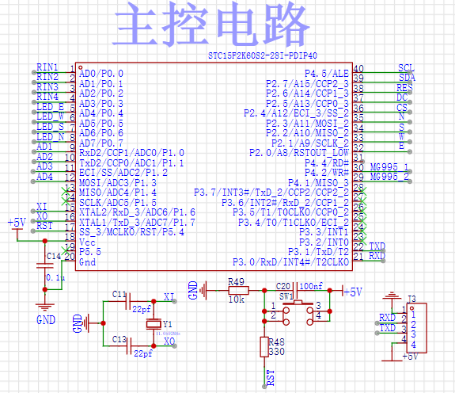Click the pin name XTAL2/RxD_3/ADC6/P1.6

point(137,212)
